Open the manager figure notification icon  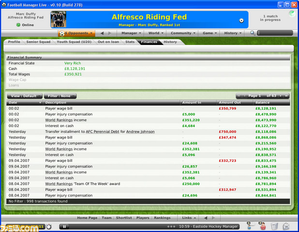click(249, 226)
